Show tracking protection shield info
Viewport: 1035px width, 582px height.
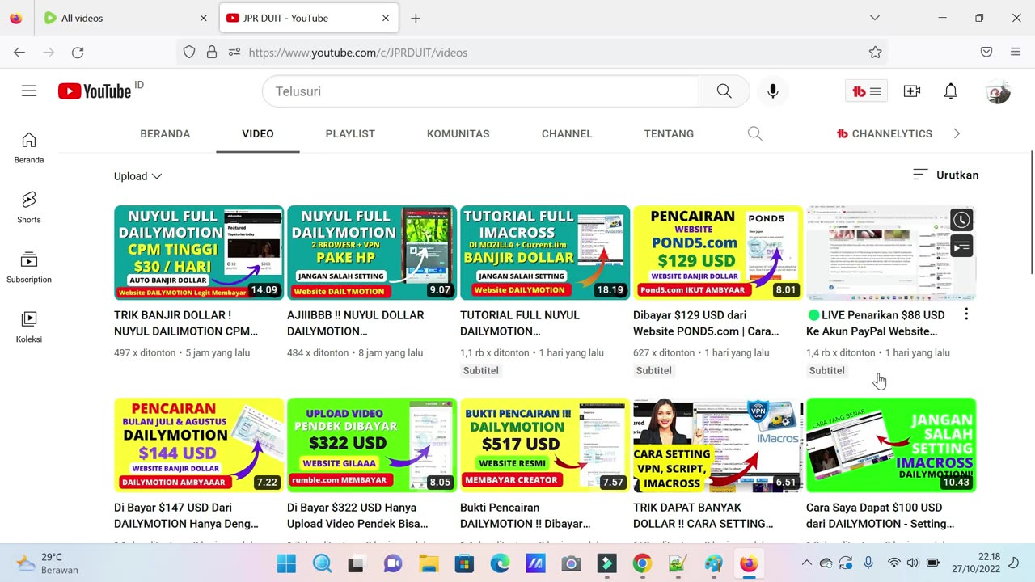(x=189, y=53)
